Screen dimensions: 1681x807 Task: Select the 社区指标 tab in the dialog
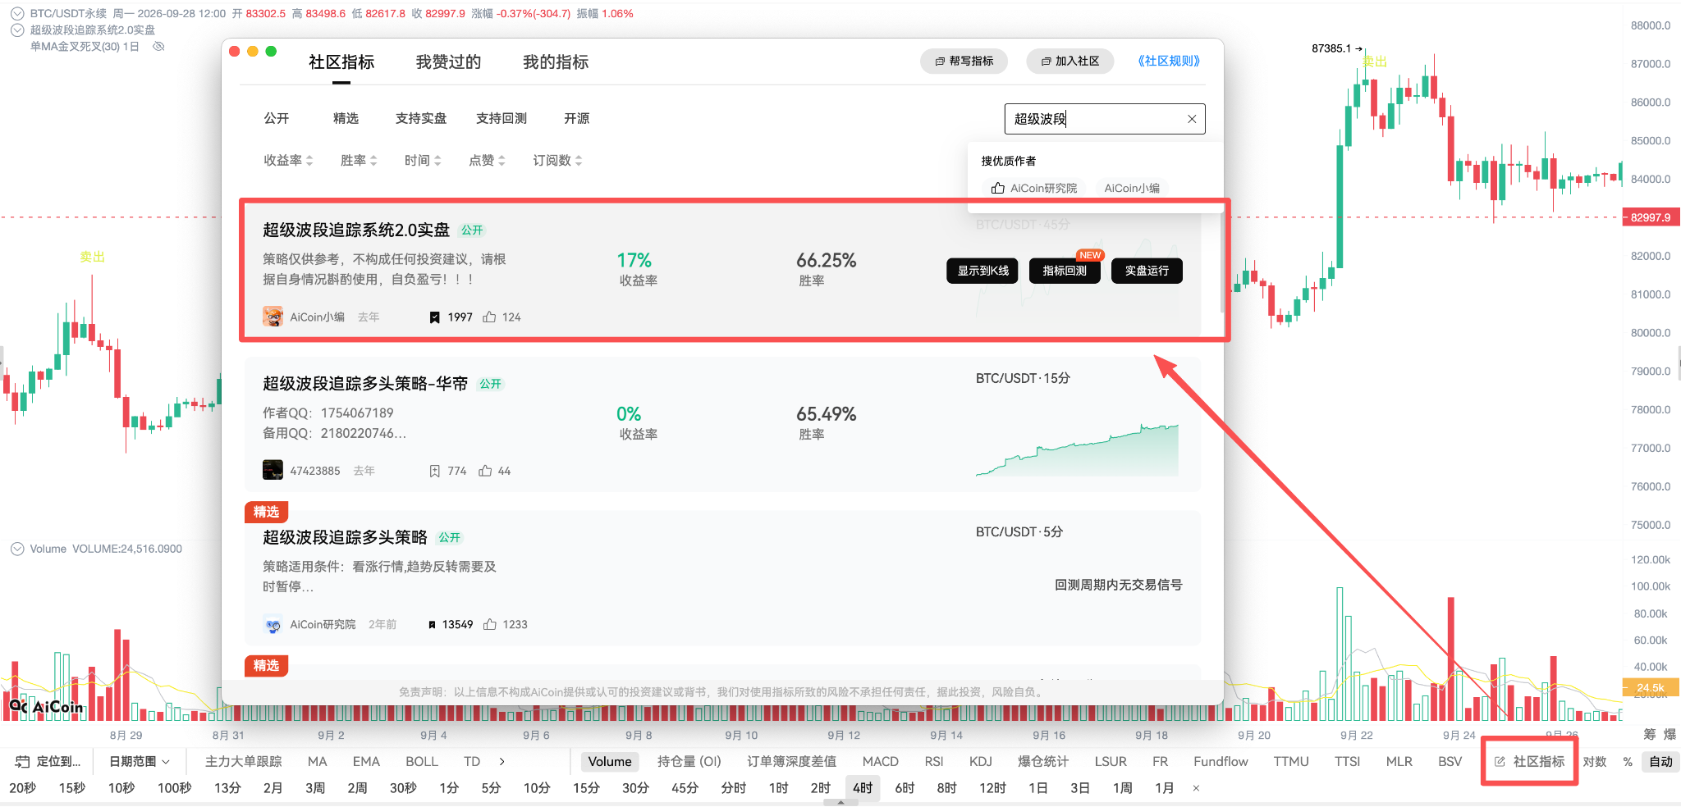coord(341,62)
